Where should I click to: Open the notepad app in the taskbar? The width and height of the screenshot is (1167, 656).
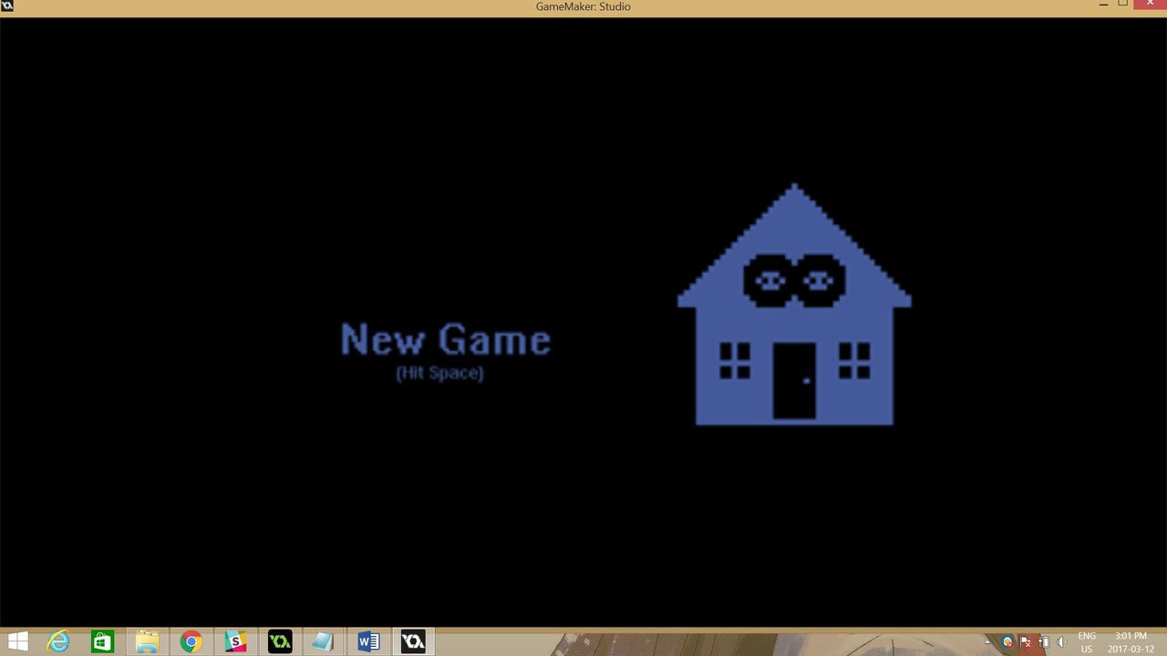[324, 642]
